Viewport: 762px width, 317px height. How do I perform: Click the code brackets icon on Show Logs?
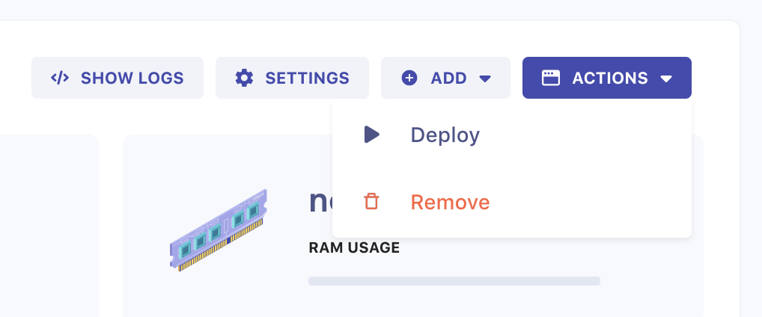click(59, 78)
